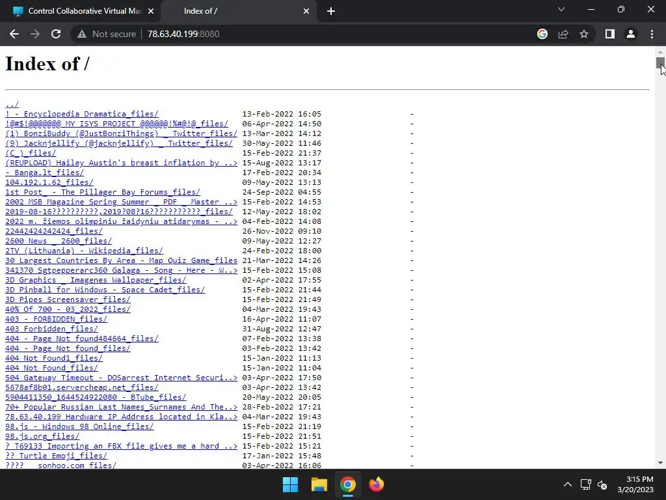This screenshot has width=666, height=500.
Task: Open the parent directory ../ link
Action: [x=12, y=104]
